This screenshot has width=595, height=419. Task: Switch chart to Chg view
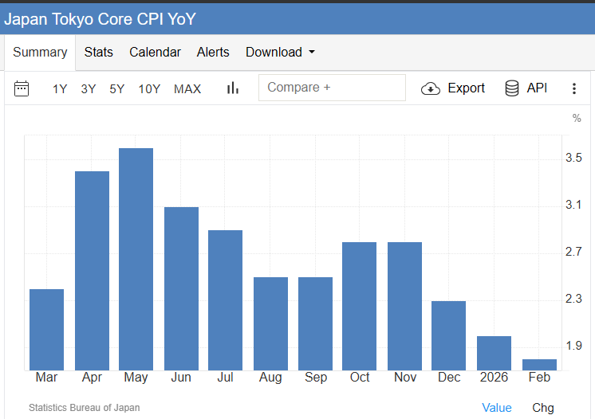click(x=543, y=408)
